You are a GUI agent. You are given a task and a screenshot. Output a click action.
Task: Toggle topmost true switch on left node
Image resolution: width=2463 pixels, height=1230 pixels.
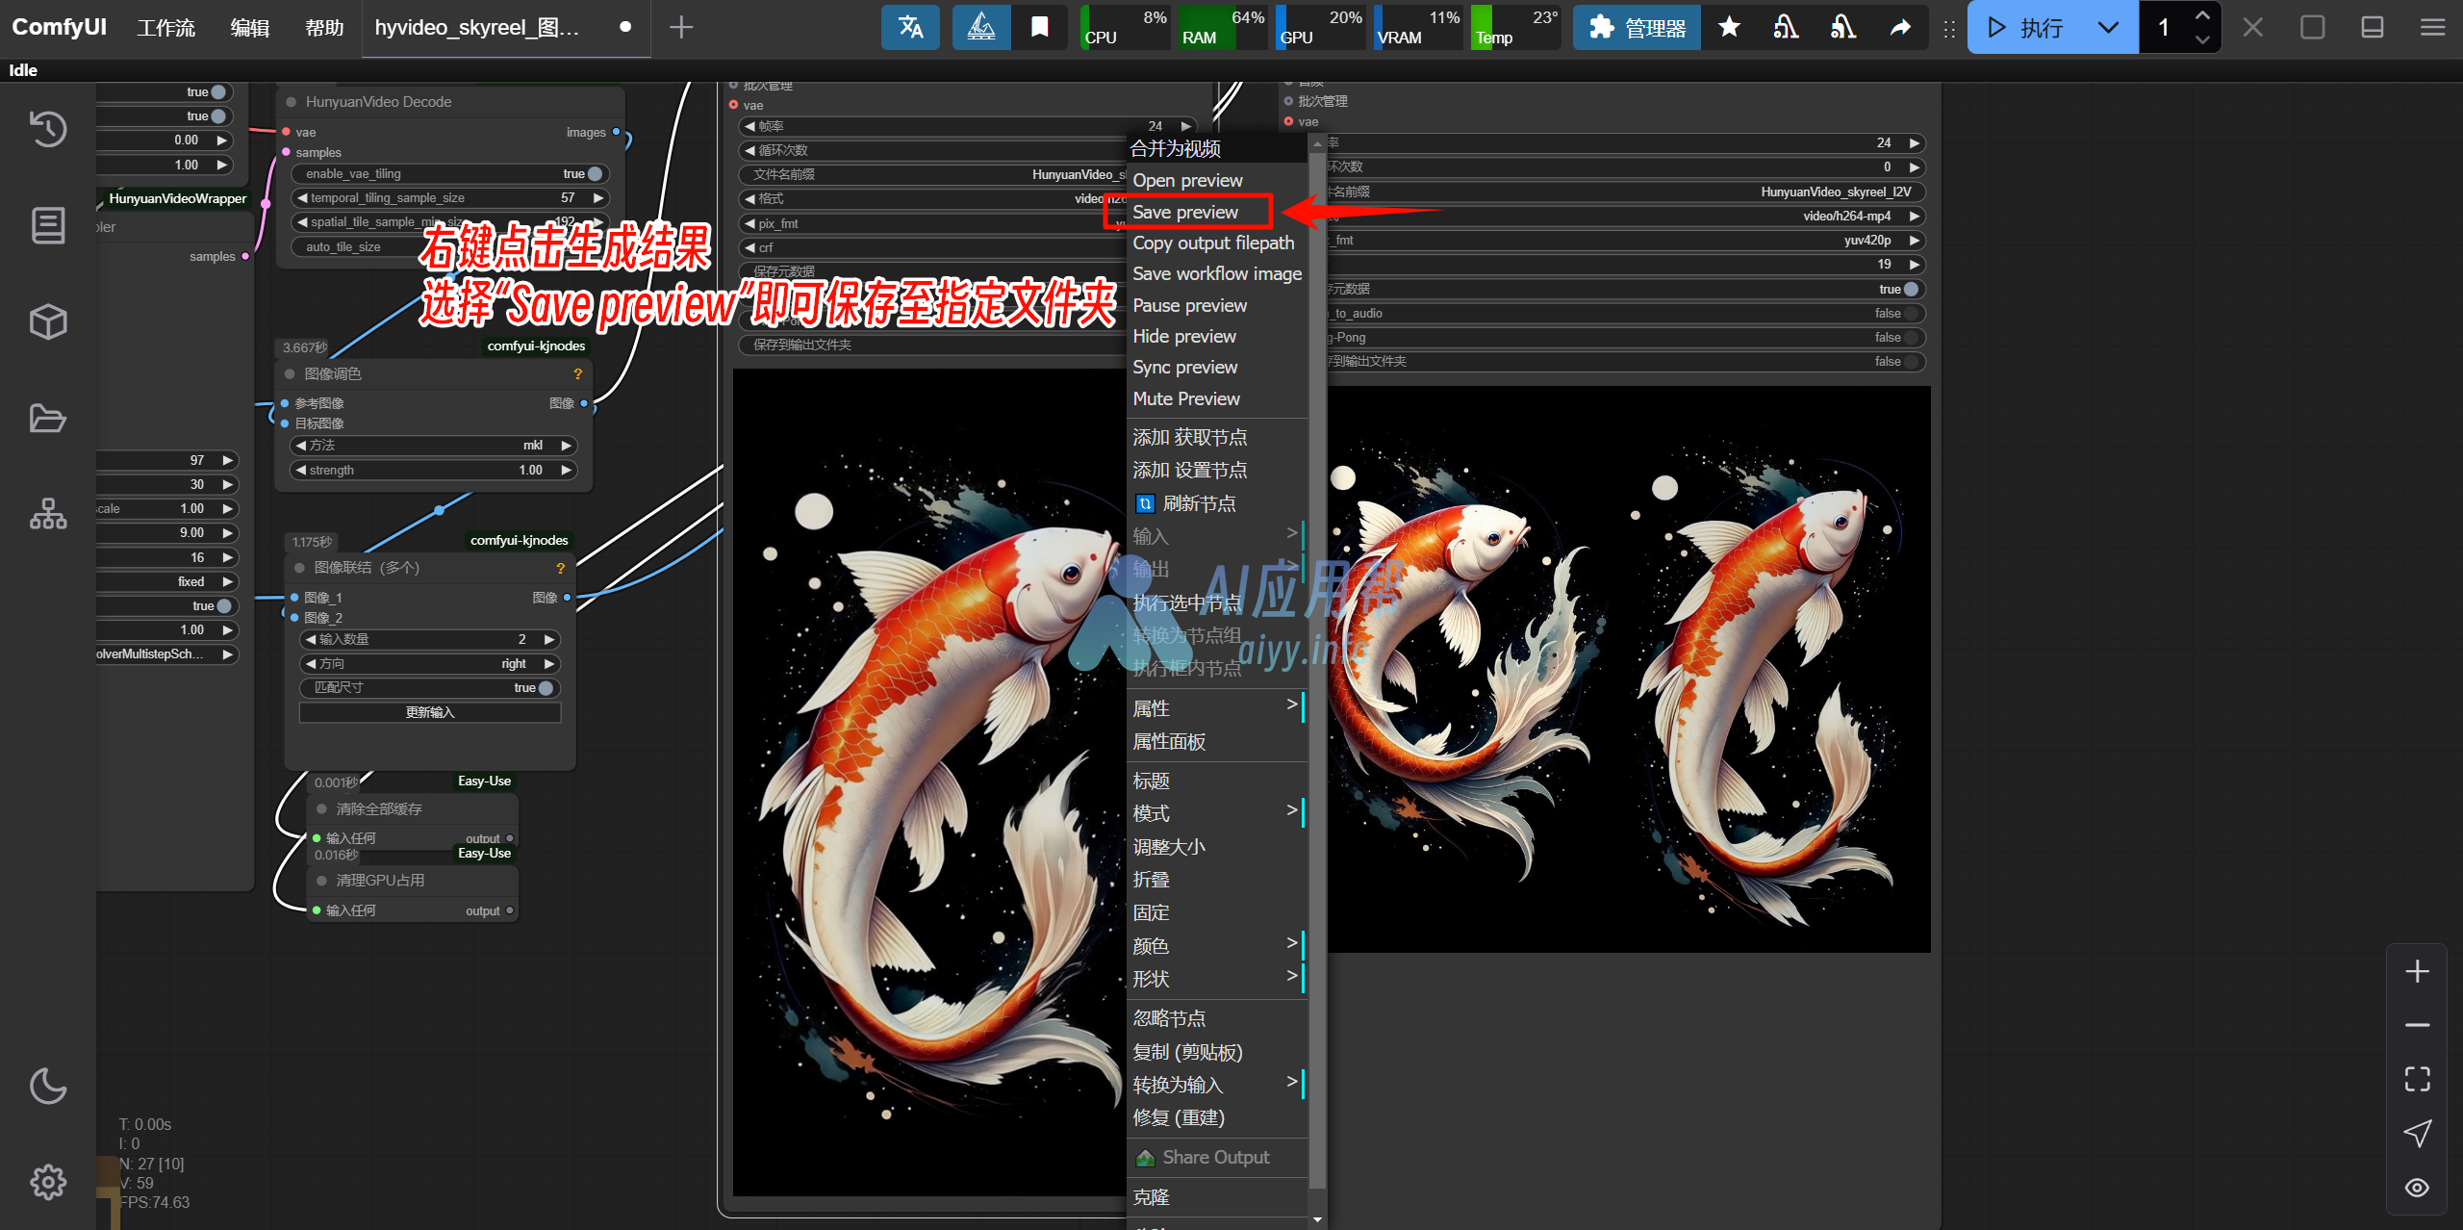[218, 91]
